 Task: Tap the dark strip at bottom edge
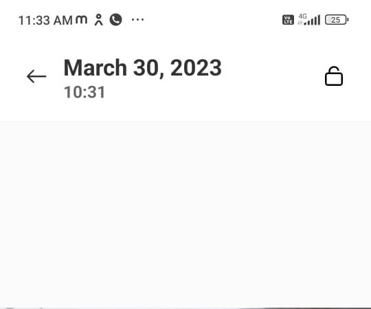tap(185, 308)
